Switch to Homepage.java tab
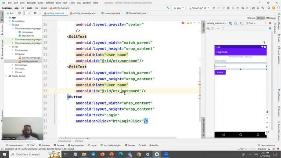 coord(112,13)
